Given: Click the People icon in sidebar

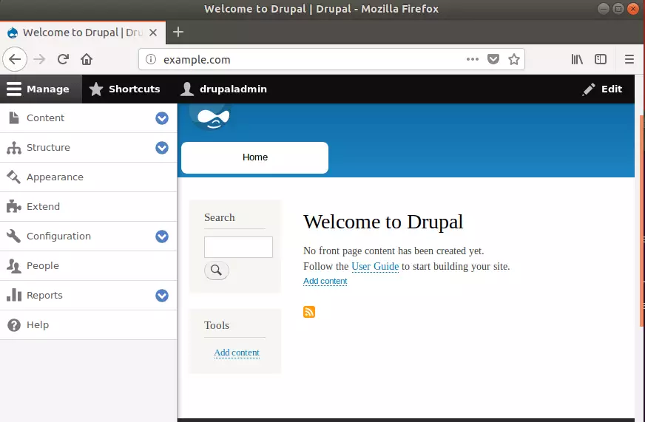Looking at the screenshot, I should [x=13, y=266].
